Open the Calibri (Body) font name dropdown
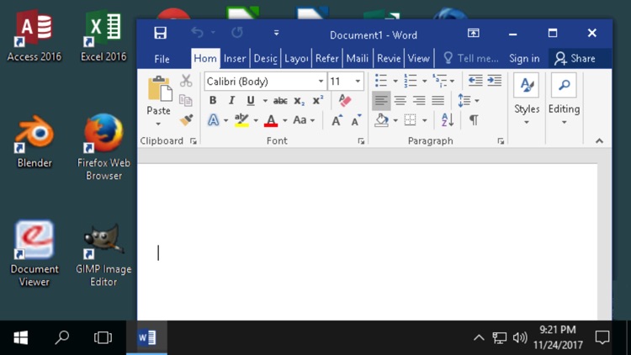This screenshot has width=631, height=355. pos(321,82)
